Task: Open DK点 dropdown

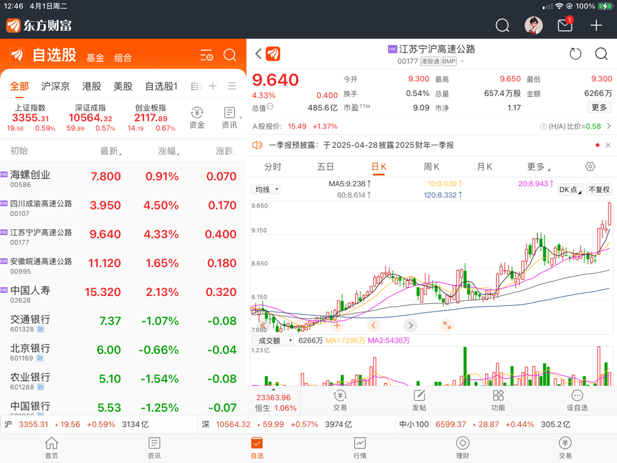Action: 570,189
